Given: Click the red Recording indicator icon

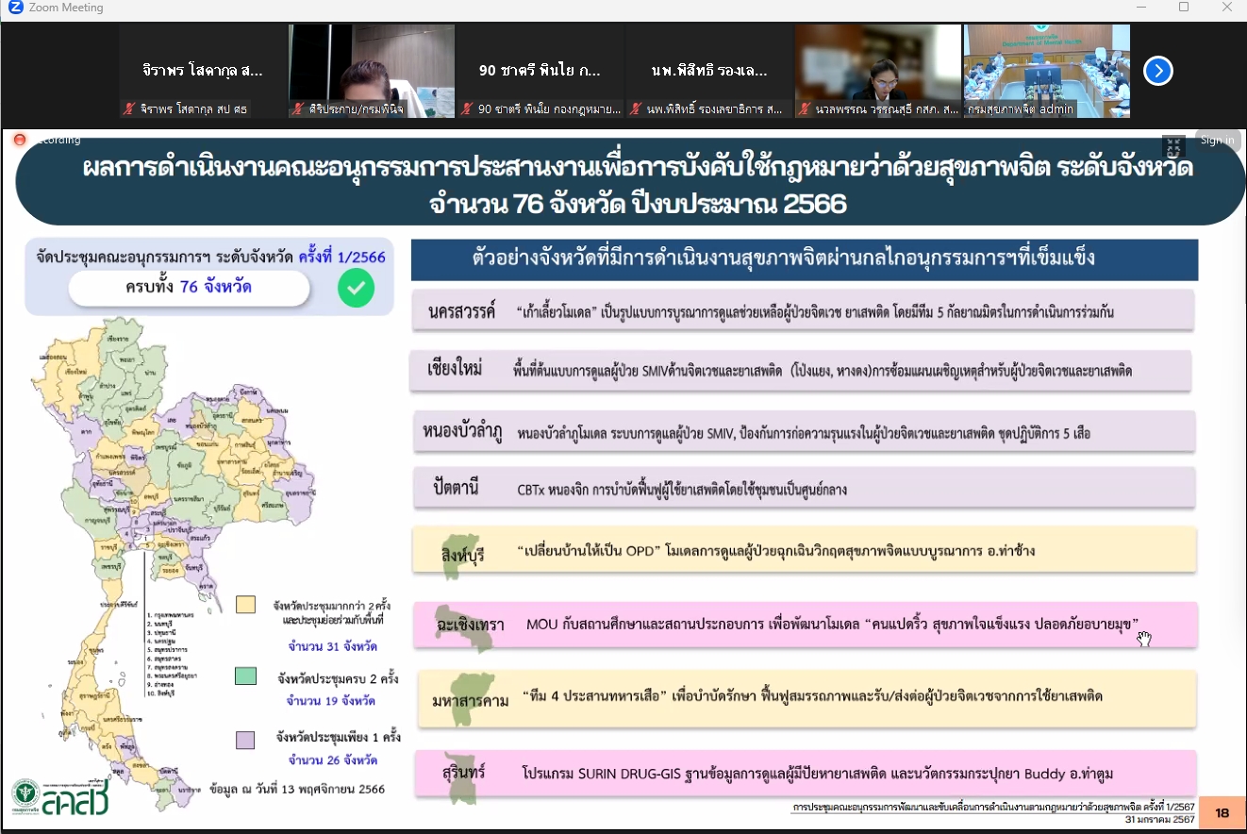Looking at the screenshot, I should (19, 140).
